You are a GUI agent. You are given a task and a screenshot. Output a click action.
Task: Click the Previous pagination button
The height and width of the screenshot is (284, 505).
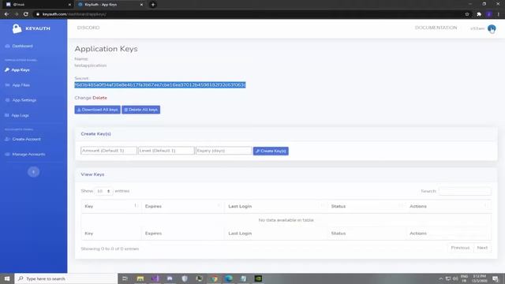(460, 248)
